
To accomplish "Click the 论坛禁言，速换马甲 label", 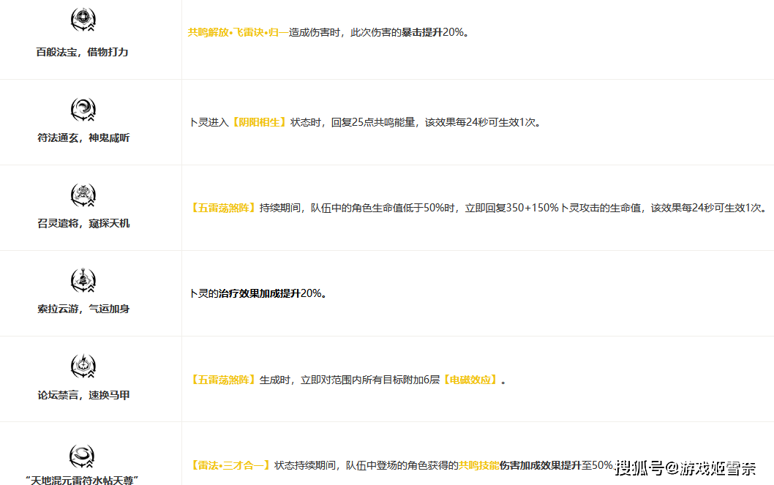I will click(83, 396).
